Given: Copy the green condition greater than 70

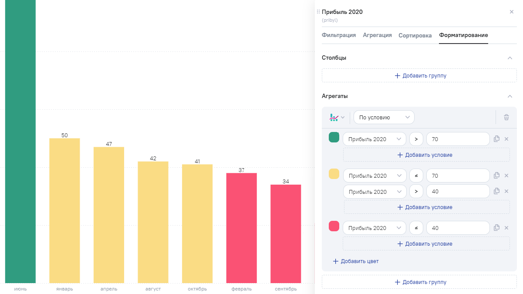Looking at the screenshot, I should 497,139.
